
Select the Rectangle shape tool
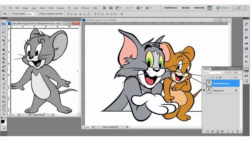pyautogui.click(x=4, y=97)
